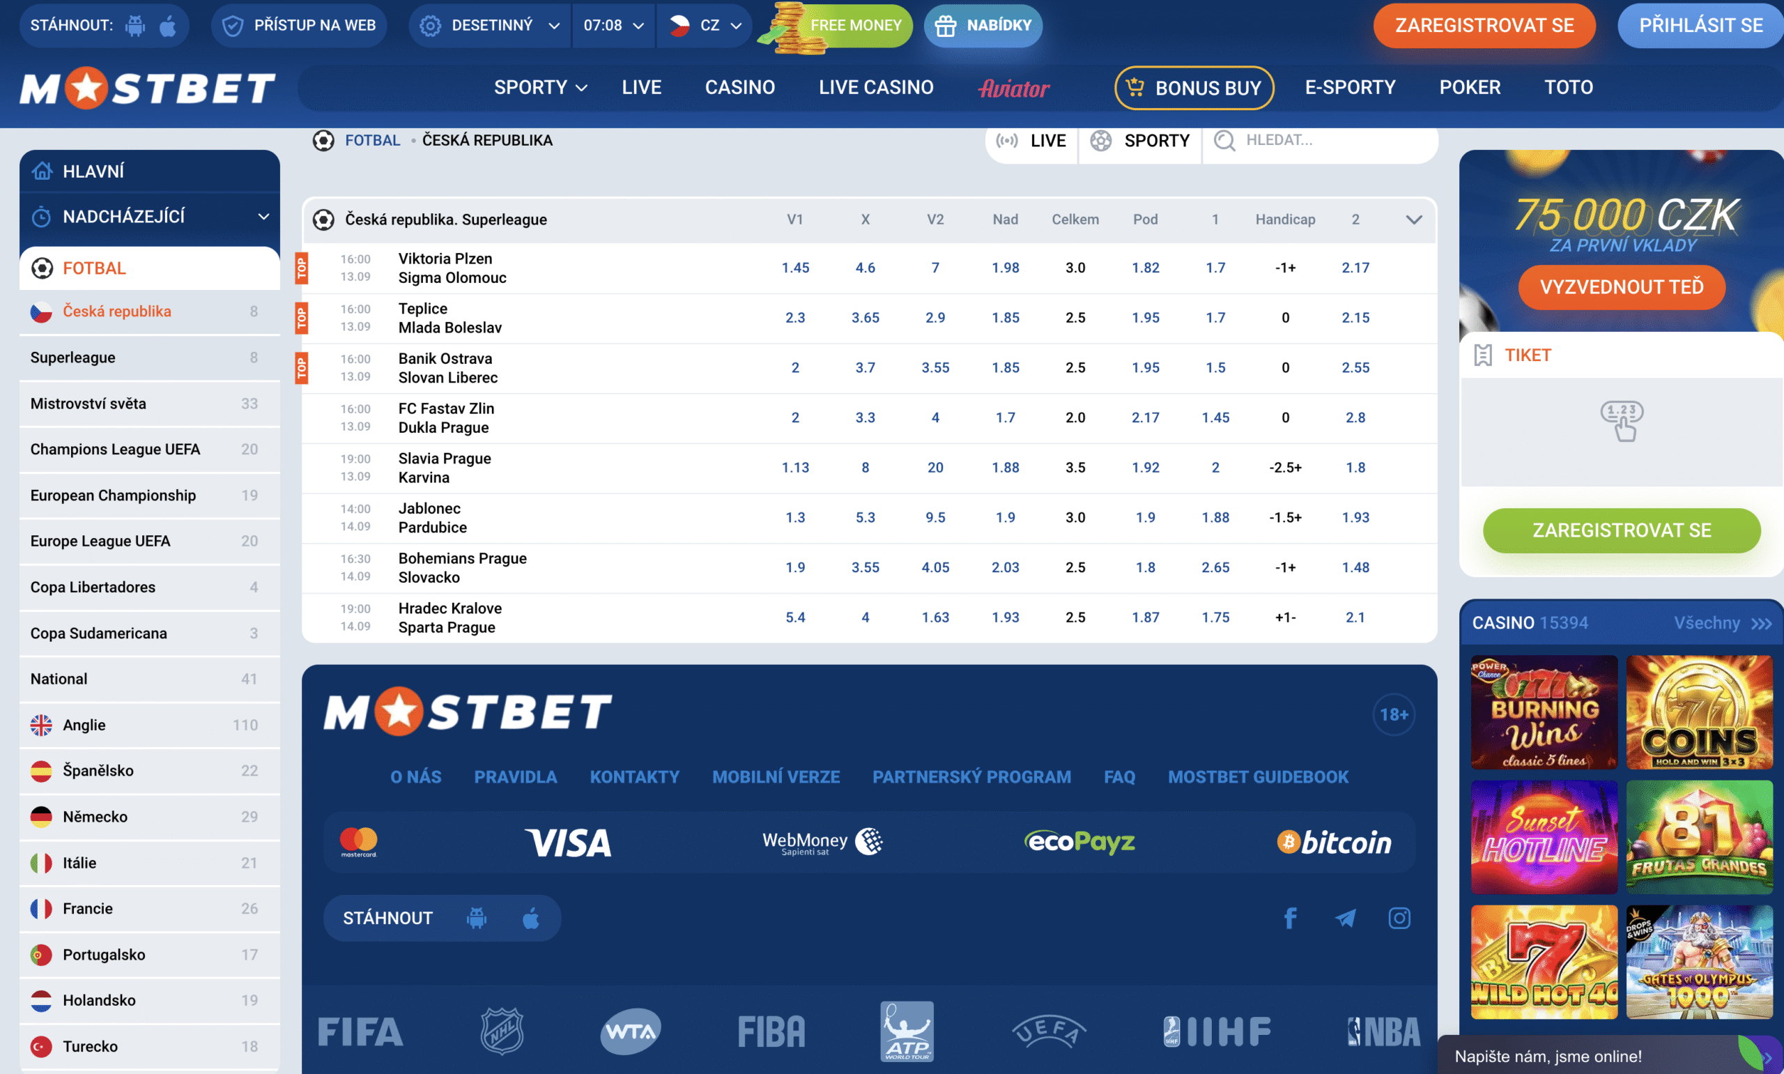Click the shield icon next to Přístup na web

[232, 26]
